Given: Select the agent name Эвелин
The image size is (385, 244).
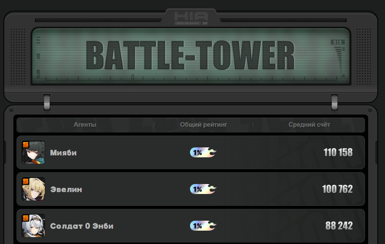Looking at the screenshot, I should click(x=66, y=189).
